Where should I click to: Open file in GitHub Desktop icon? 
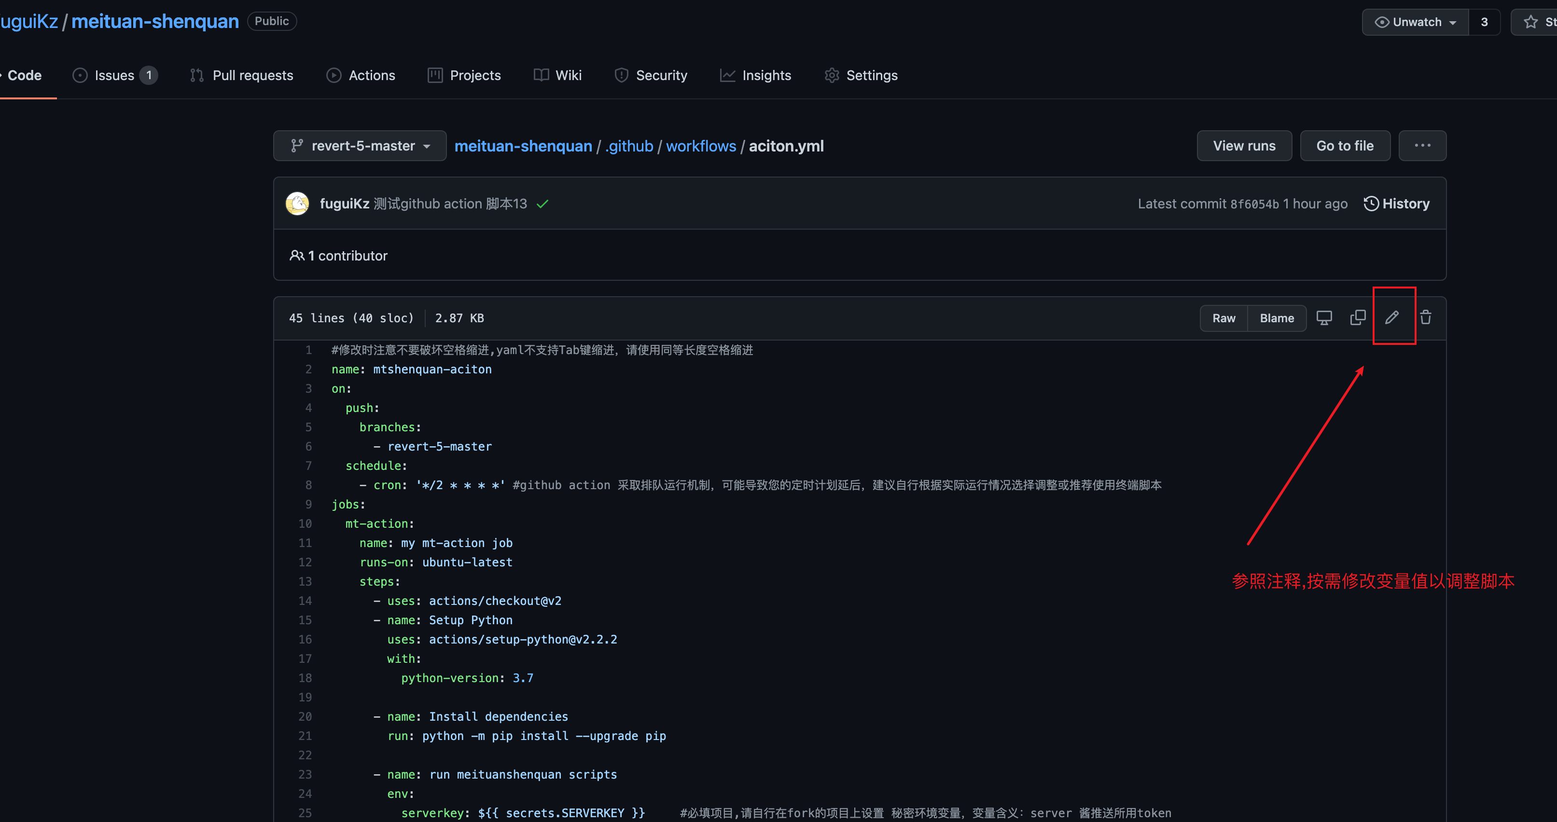coord(1324,318)
